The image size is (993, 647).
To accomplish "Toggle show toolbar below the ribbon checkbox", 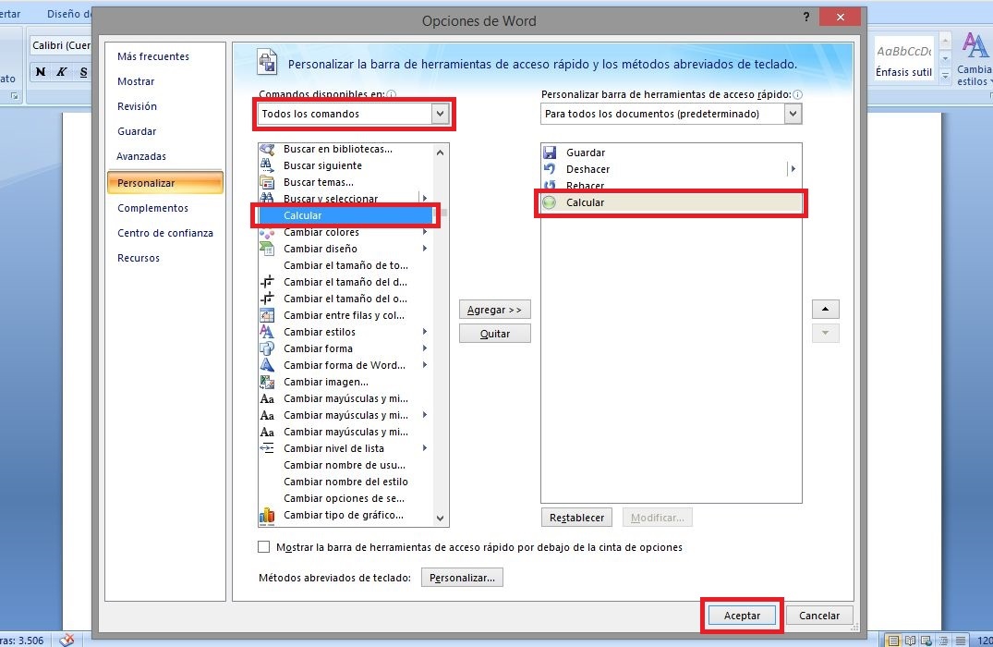I will tap(264, 547).
